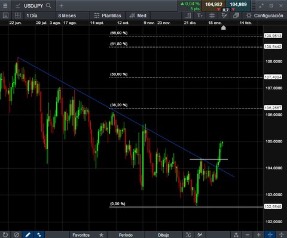Open the Periodo menu

pyautogui.click(x=126, y=235)
